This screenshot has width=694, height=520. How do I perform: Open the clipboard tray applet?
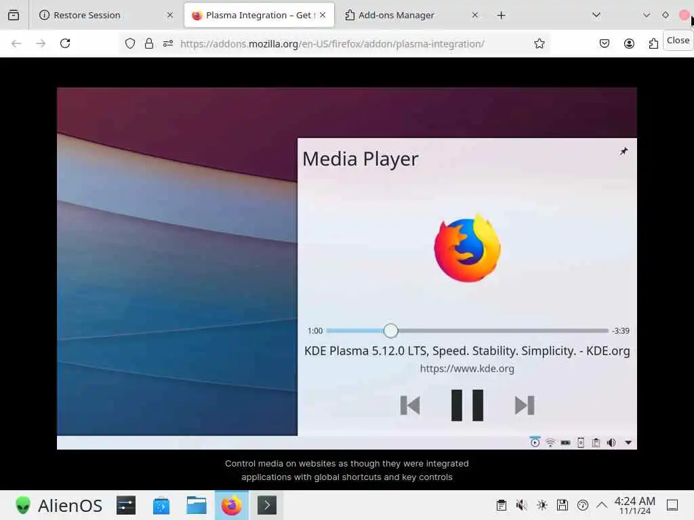[501, 505]
